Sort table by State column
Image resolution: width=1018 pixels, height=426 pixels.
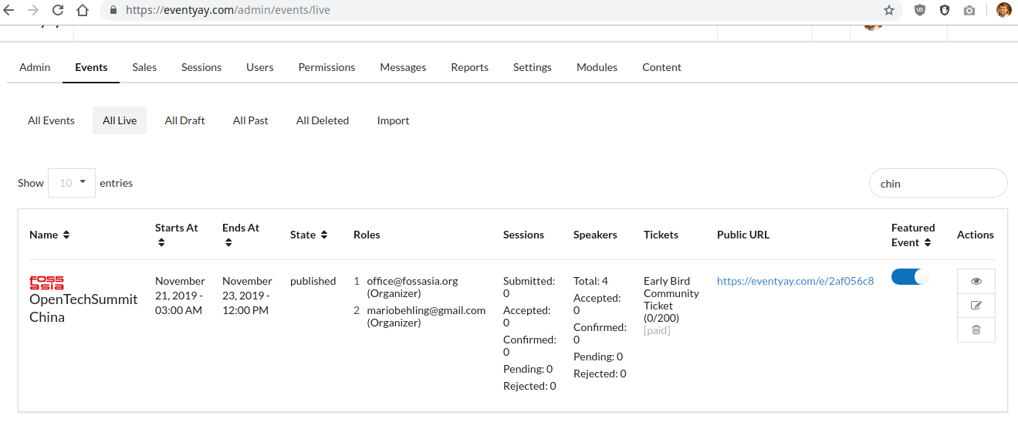pos(308,235)
